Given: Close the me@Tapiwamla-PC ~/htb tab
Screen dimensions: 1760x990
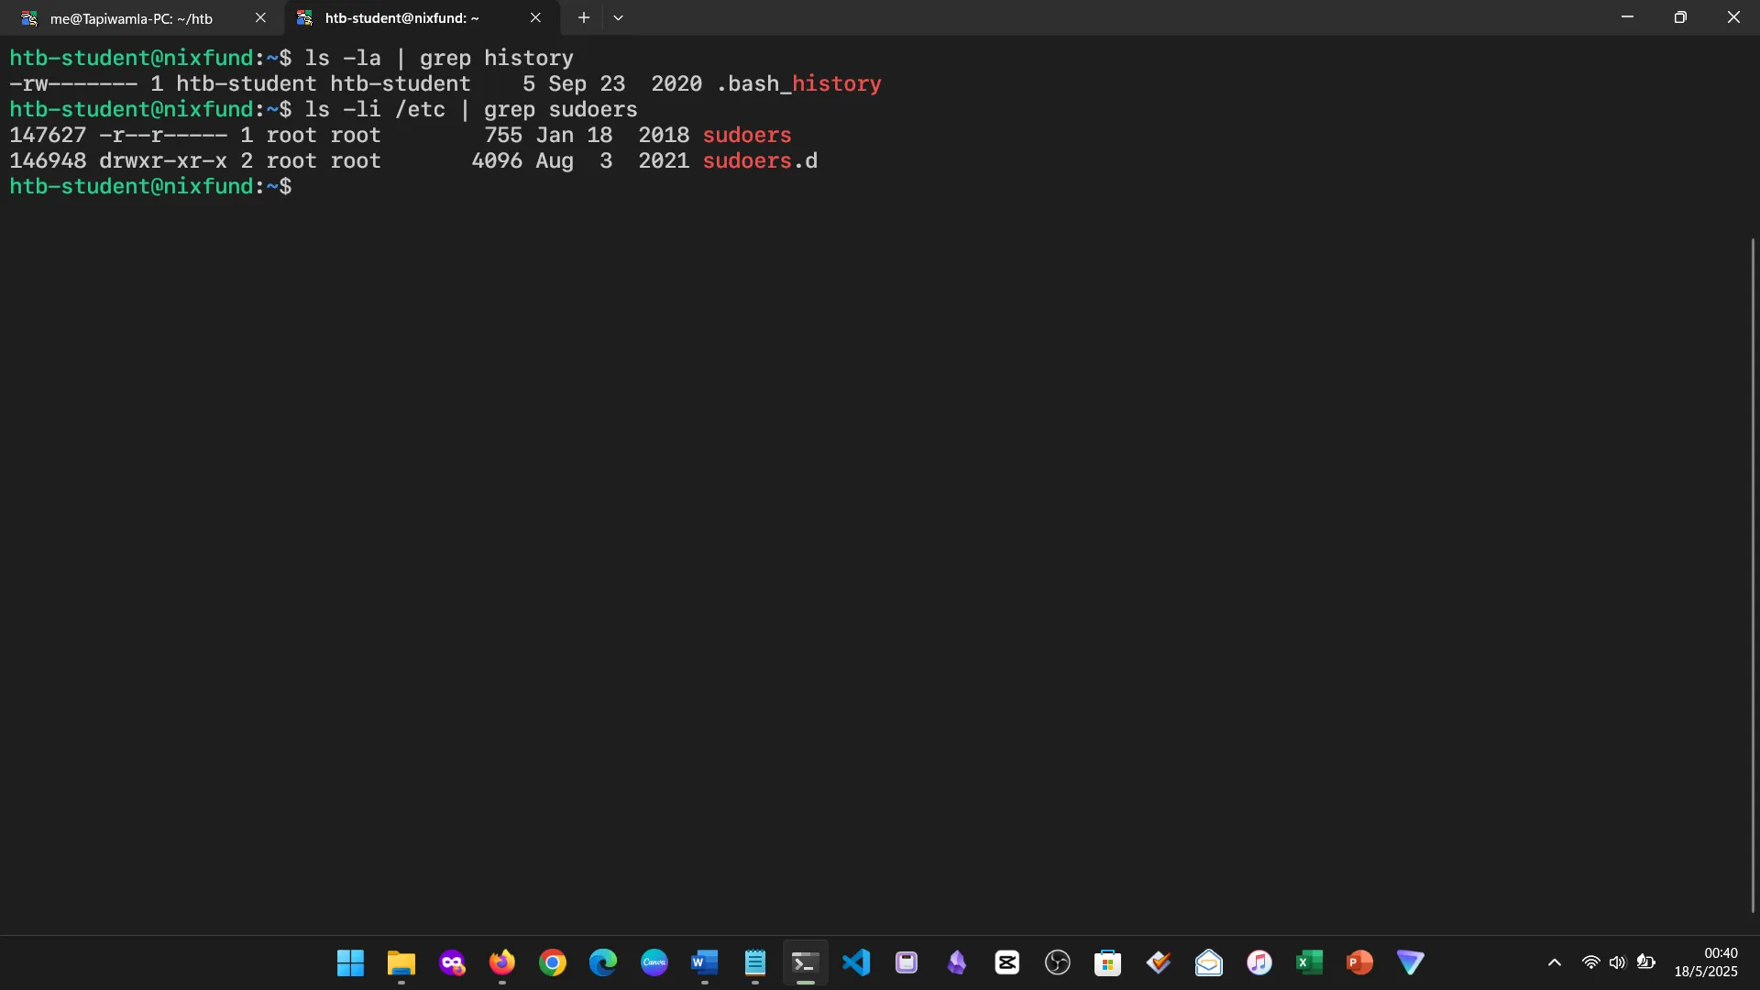Looking at the screenshot, I should (x=260, y=17).
